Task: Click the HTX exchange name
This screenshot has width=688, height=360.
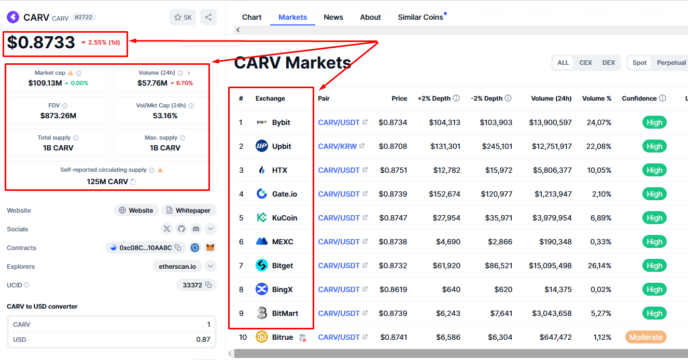Action: point(279,170)
